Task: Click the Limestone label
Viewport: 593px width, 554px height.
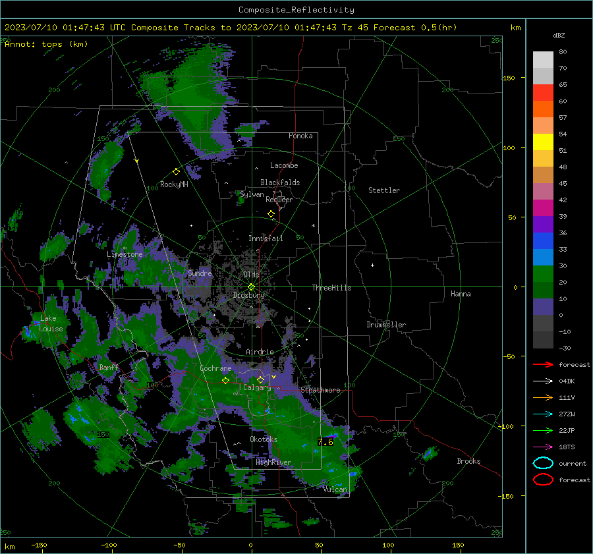Action: click(125, 254)
